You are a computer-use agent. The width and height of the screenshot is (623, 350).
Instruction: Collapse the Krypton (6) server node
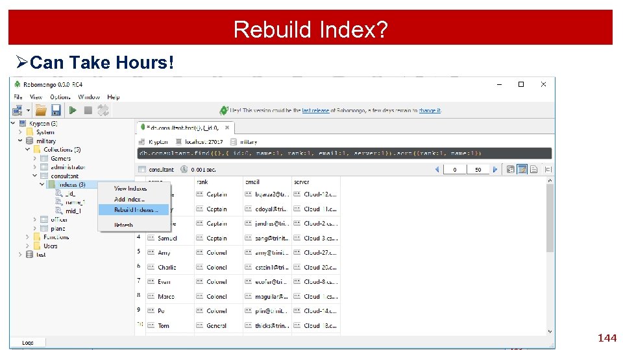(x=13, y=123)
